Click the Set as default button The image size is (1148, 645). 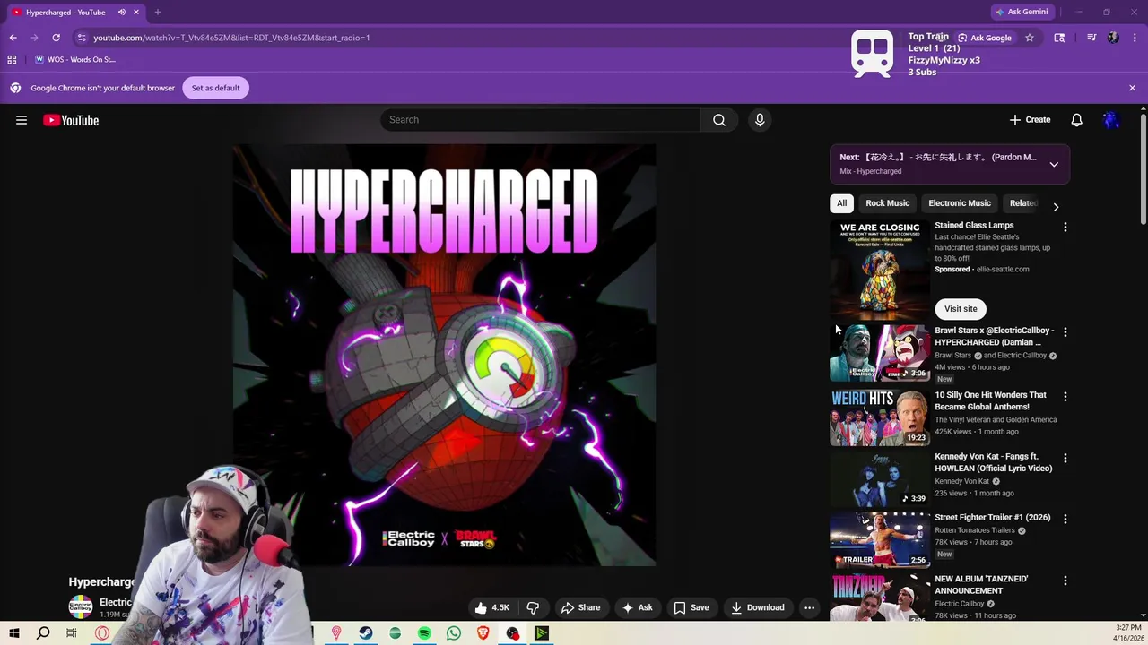coord(215,88)
